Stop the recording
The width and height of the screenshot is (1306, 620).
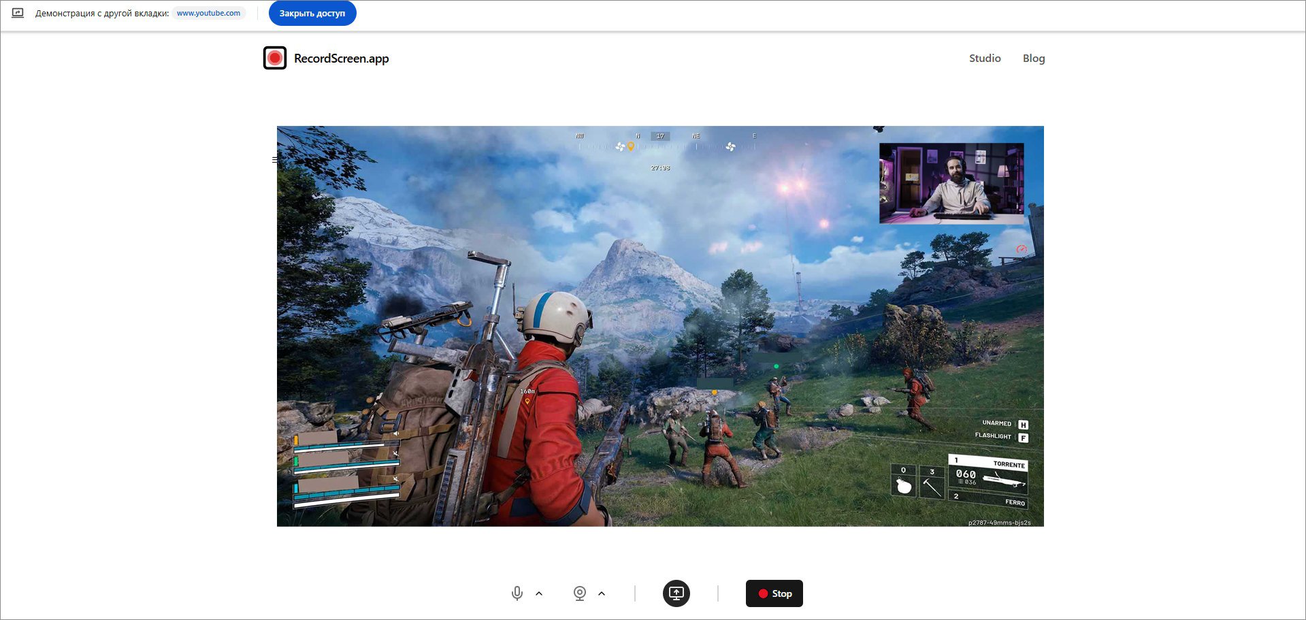tap(774, 593)
